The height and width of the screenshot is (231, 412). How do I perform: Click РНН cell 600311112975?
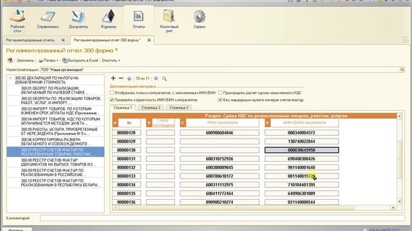point(220,185)
